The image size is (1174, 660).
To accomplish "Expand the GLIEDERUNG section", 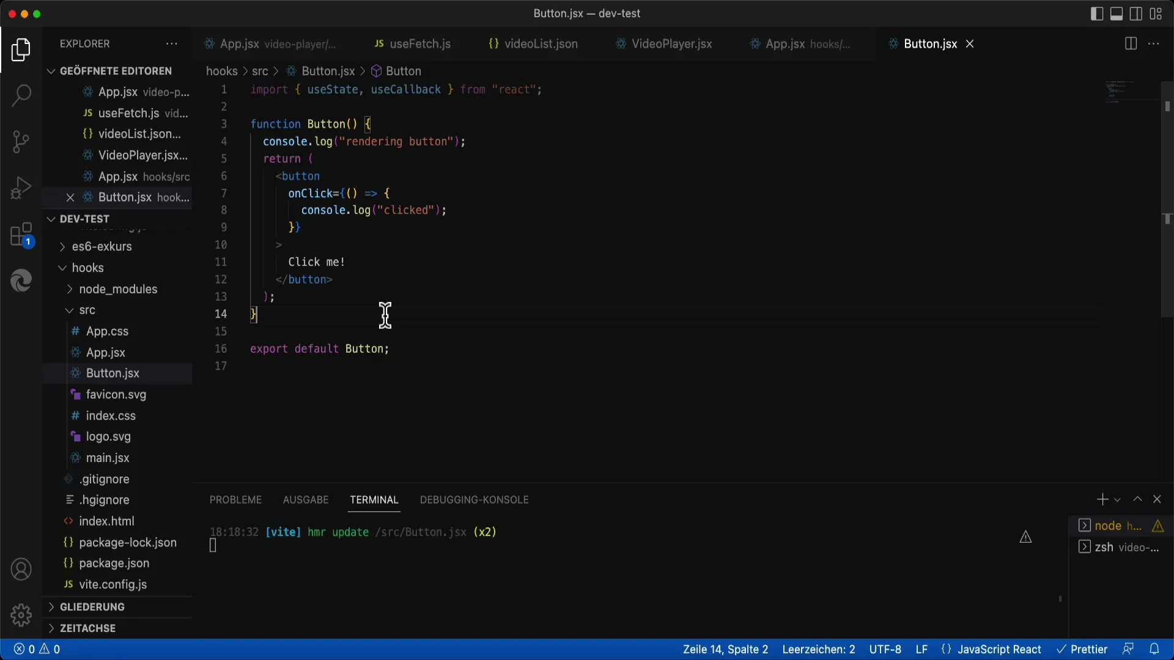I will (92, 607).
